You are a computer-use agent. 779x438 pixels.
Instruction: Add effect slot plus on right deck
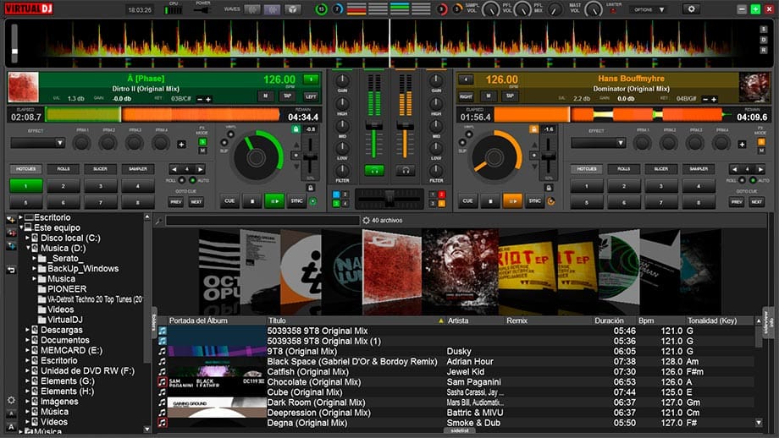[x=742, y=145]
